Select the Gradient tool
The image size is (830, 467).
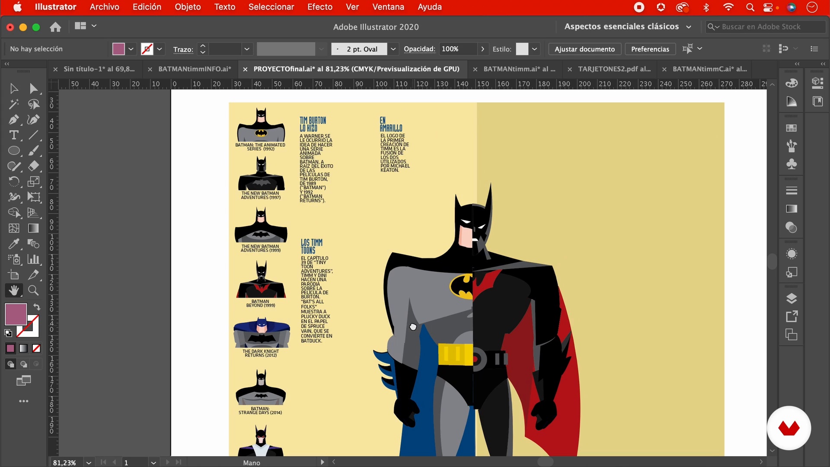tap(34, 228)
